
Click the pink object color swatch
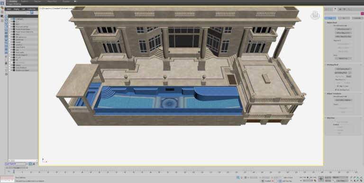[x=362, y=14]
